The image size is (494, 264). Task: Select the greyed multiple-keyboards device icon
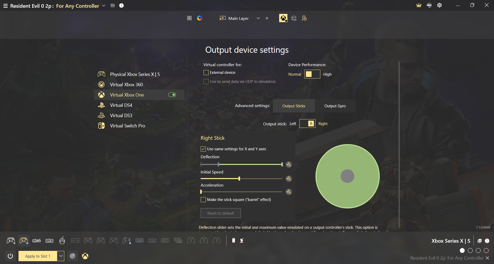pos(178,241)
